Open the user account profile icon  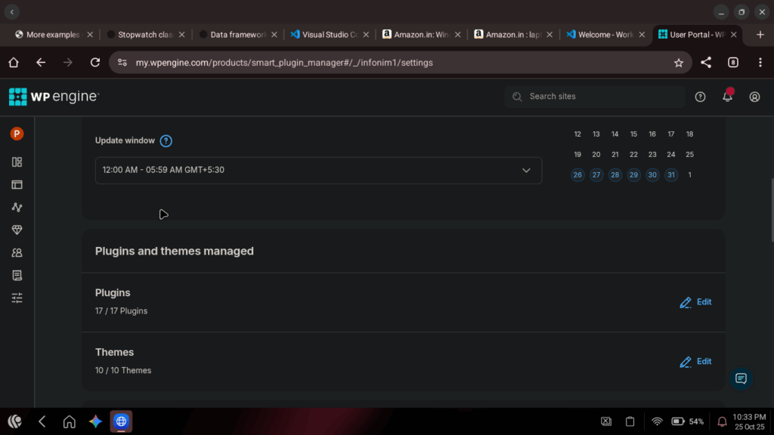tap(754, 97)
